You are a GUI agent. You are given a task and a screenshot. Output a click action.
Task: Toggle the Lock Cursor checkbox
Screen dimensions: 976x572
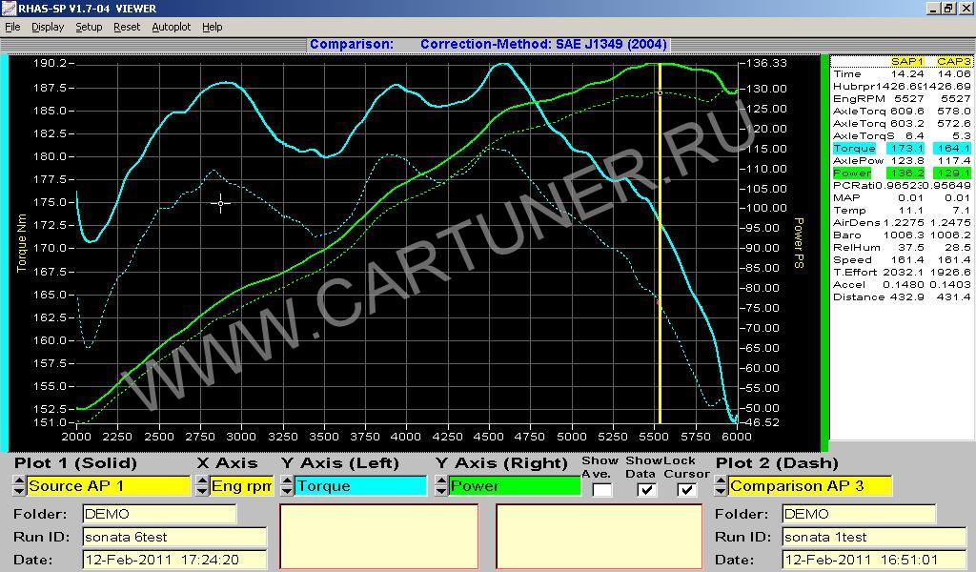coord(686,490)
